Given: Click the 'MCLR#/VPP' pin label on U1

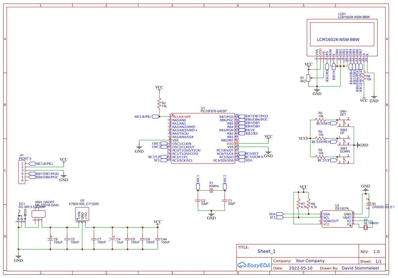Looking at the screenshot, I should [x=182, y=117].
